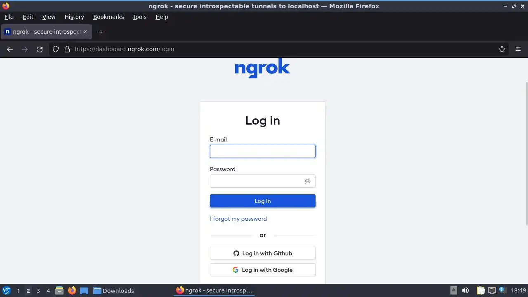Switch to workspace 1
The width and height of the screenshot is (528, 297).
(x=18, y=290)
